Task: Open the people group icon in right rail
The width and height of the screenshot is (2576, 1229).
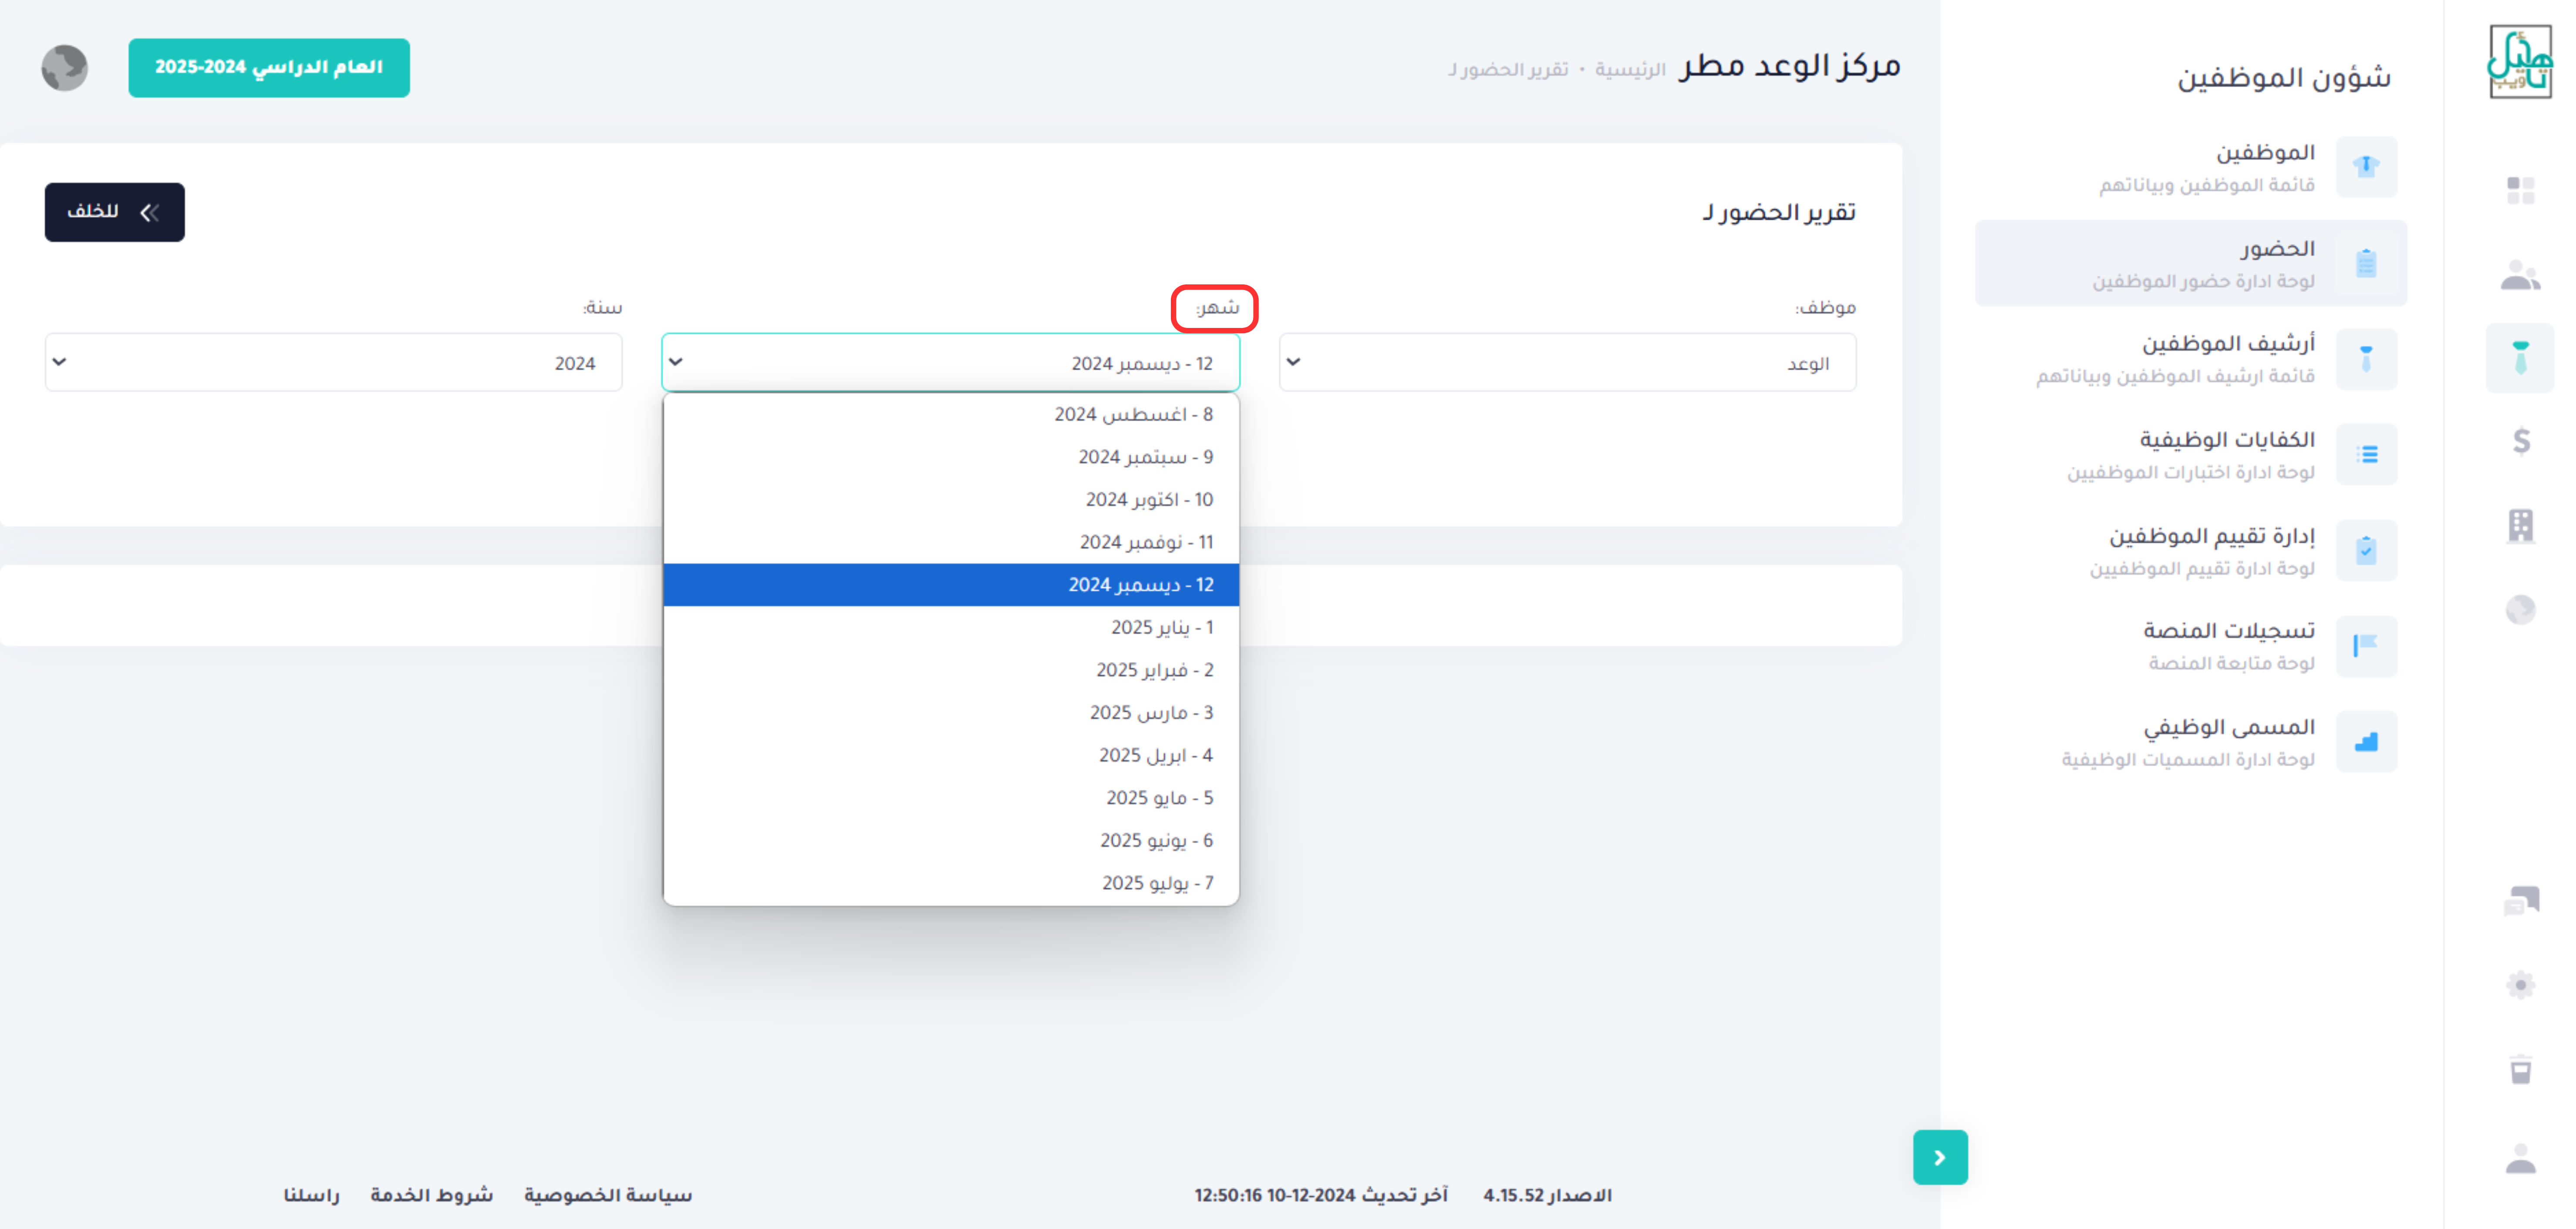Action: pyautogui.click(x=2520, y=275)
